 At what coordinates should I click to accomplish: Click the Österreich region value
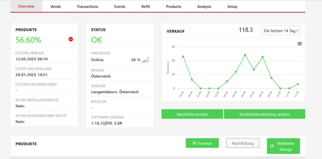[101, 76]
